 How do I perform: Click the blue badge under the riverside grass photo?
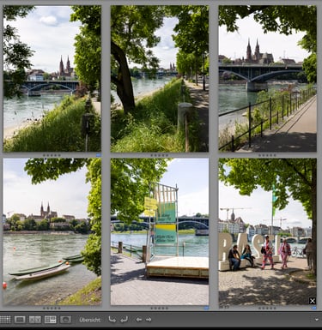98,155
